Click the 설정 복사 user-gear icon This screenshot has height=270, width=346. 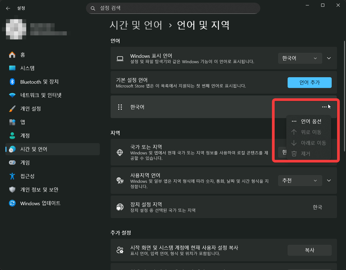pyautogui.click(x=120, y=250)
